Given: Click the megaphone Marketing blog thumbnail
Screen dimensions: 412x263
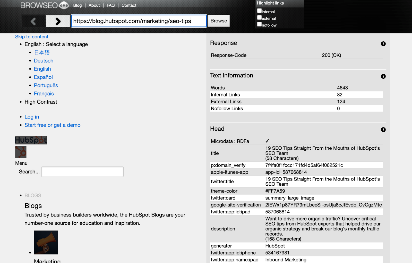Looking at the screenshot, I should point(46,242).
